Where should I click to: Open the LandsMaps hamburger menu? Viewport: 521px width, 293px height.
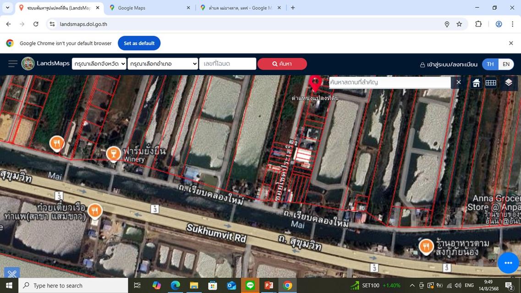coord(12,64)
